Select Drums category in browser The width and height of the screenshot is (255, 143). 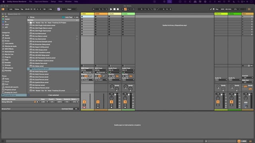[7, 41]
